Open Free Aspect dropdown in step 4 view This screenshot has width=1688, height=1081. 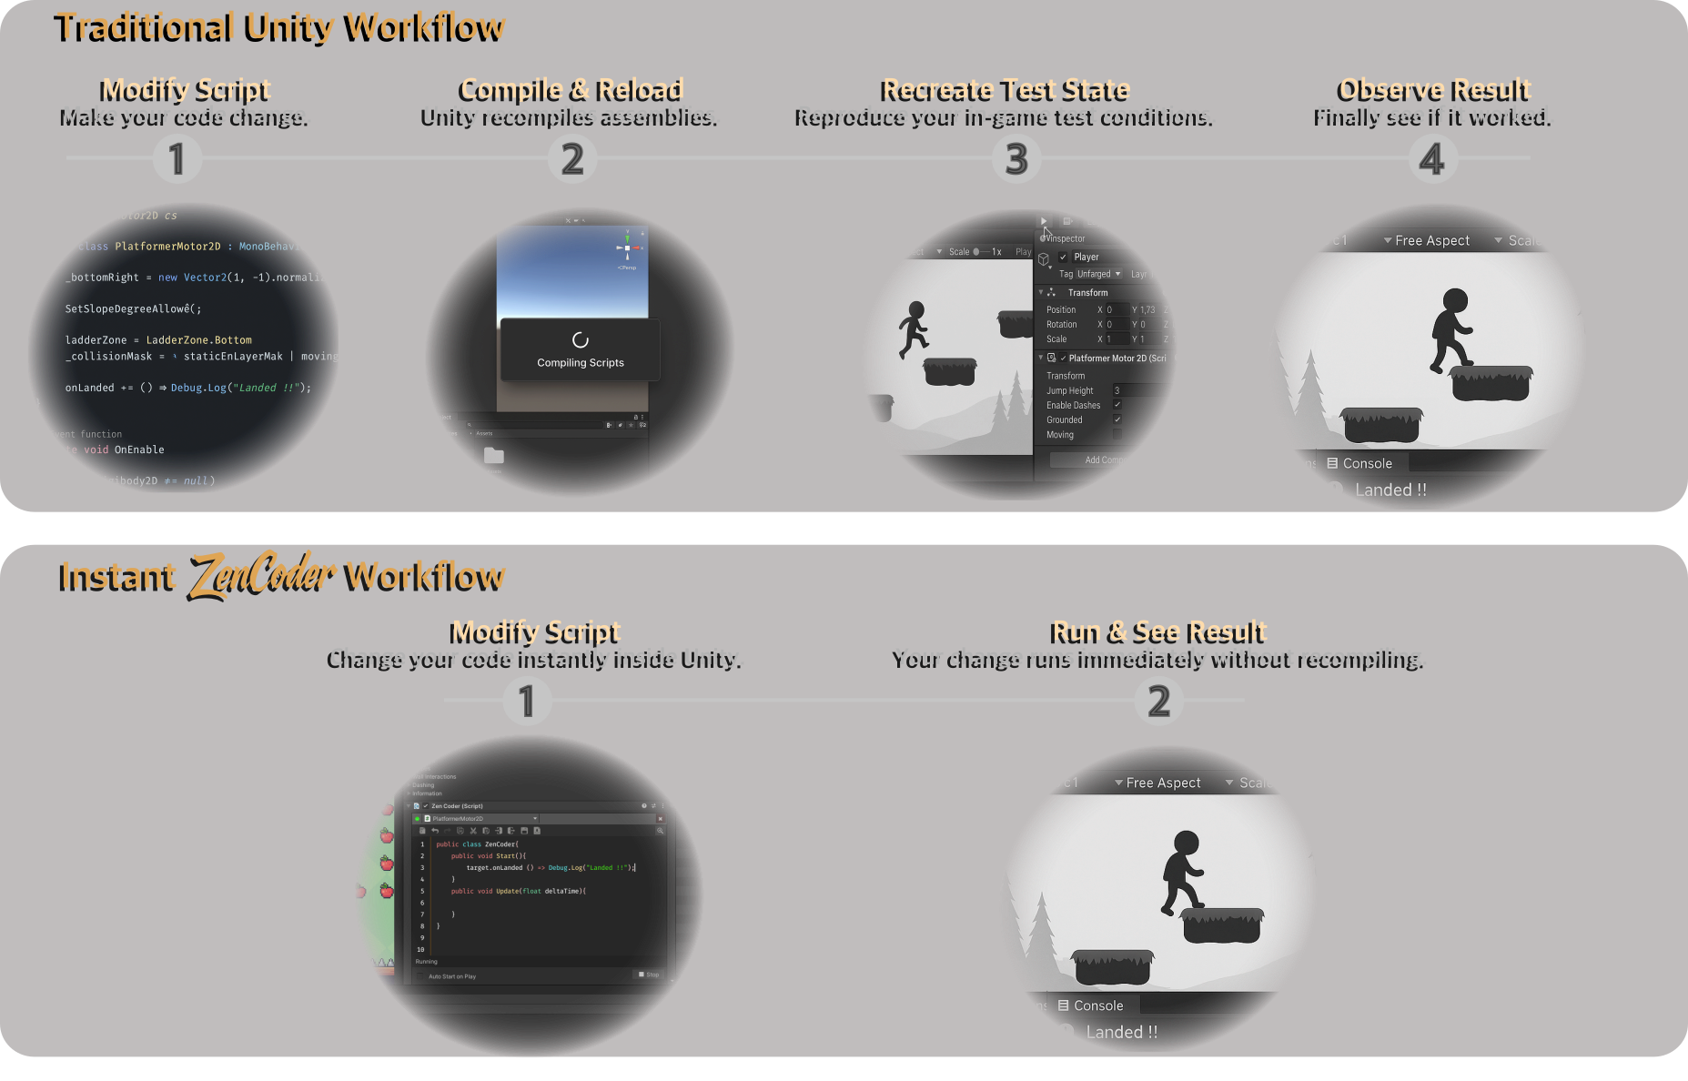click(x=1426, y=240)
